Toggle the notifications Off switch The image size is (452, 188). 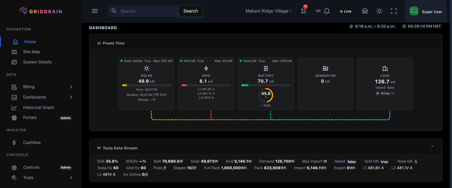point(318,11)
